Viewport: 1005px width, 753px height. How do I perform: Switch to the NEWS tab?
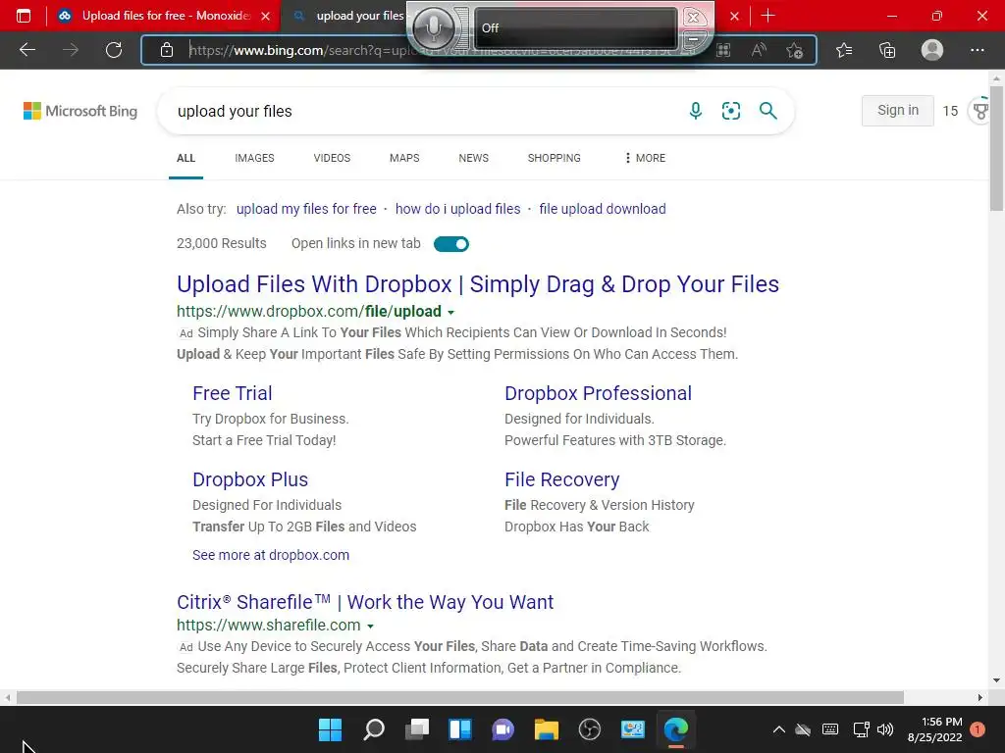474,158
